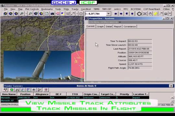Image resolution: width=175 pixels, height=116 pixels.
Task: Click the globe with green checkmark icon
Action: click(41, 14)
